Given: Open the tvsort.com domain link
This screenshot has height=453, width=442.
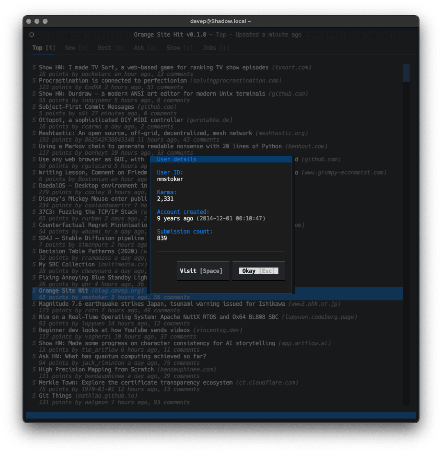Looking at the screenshot, I should [x=291, y=67].
